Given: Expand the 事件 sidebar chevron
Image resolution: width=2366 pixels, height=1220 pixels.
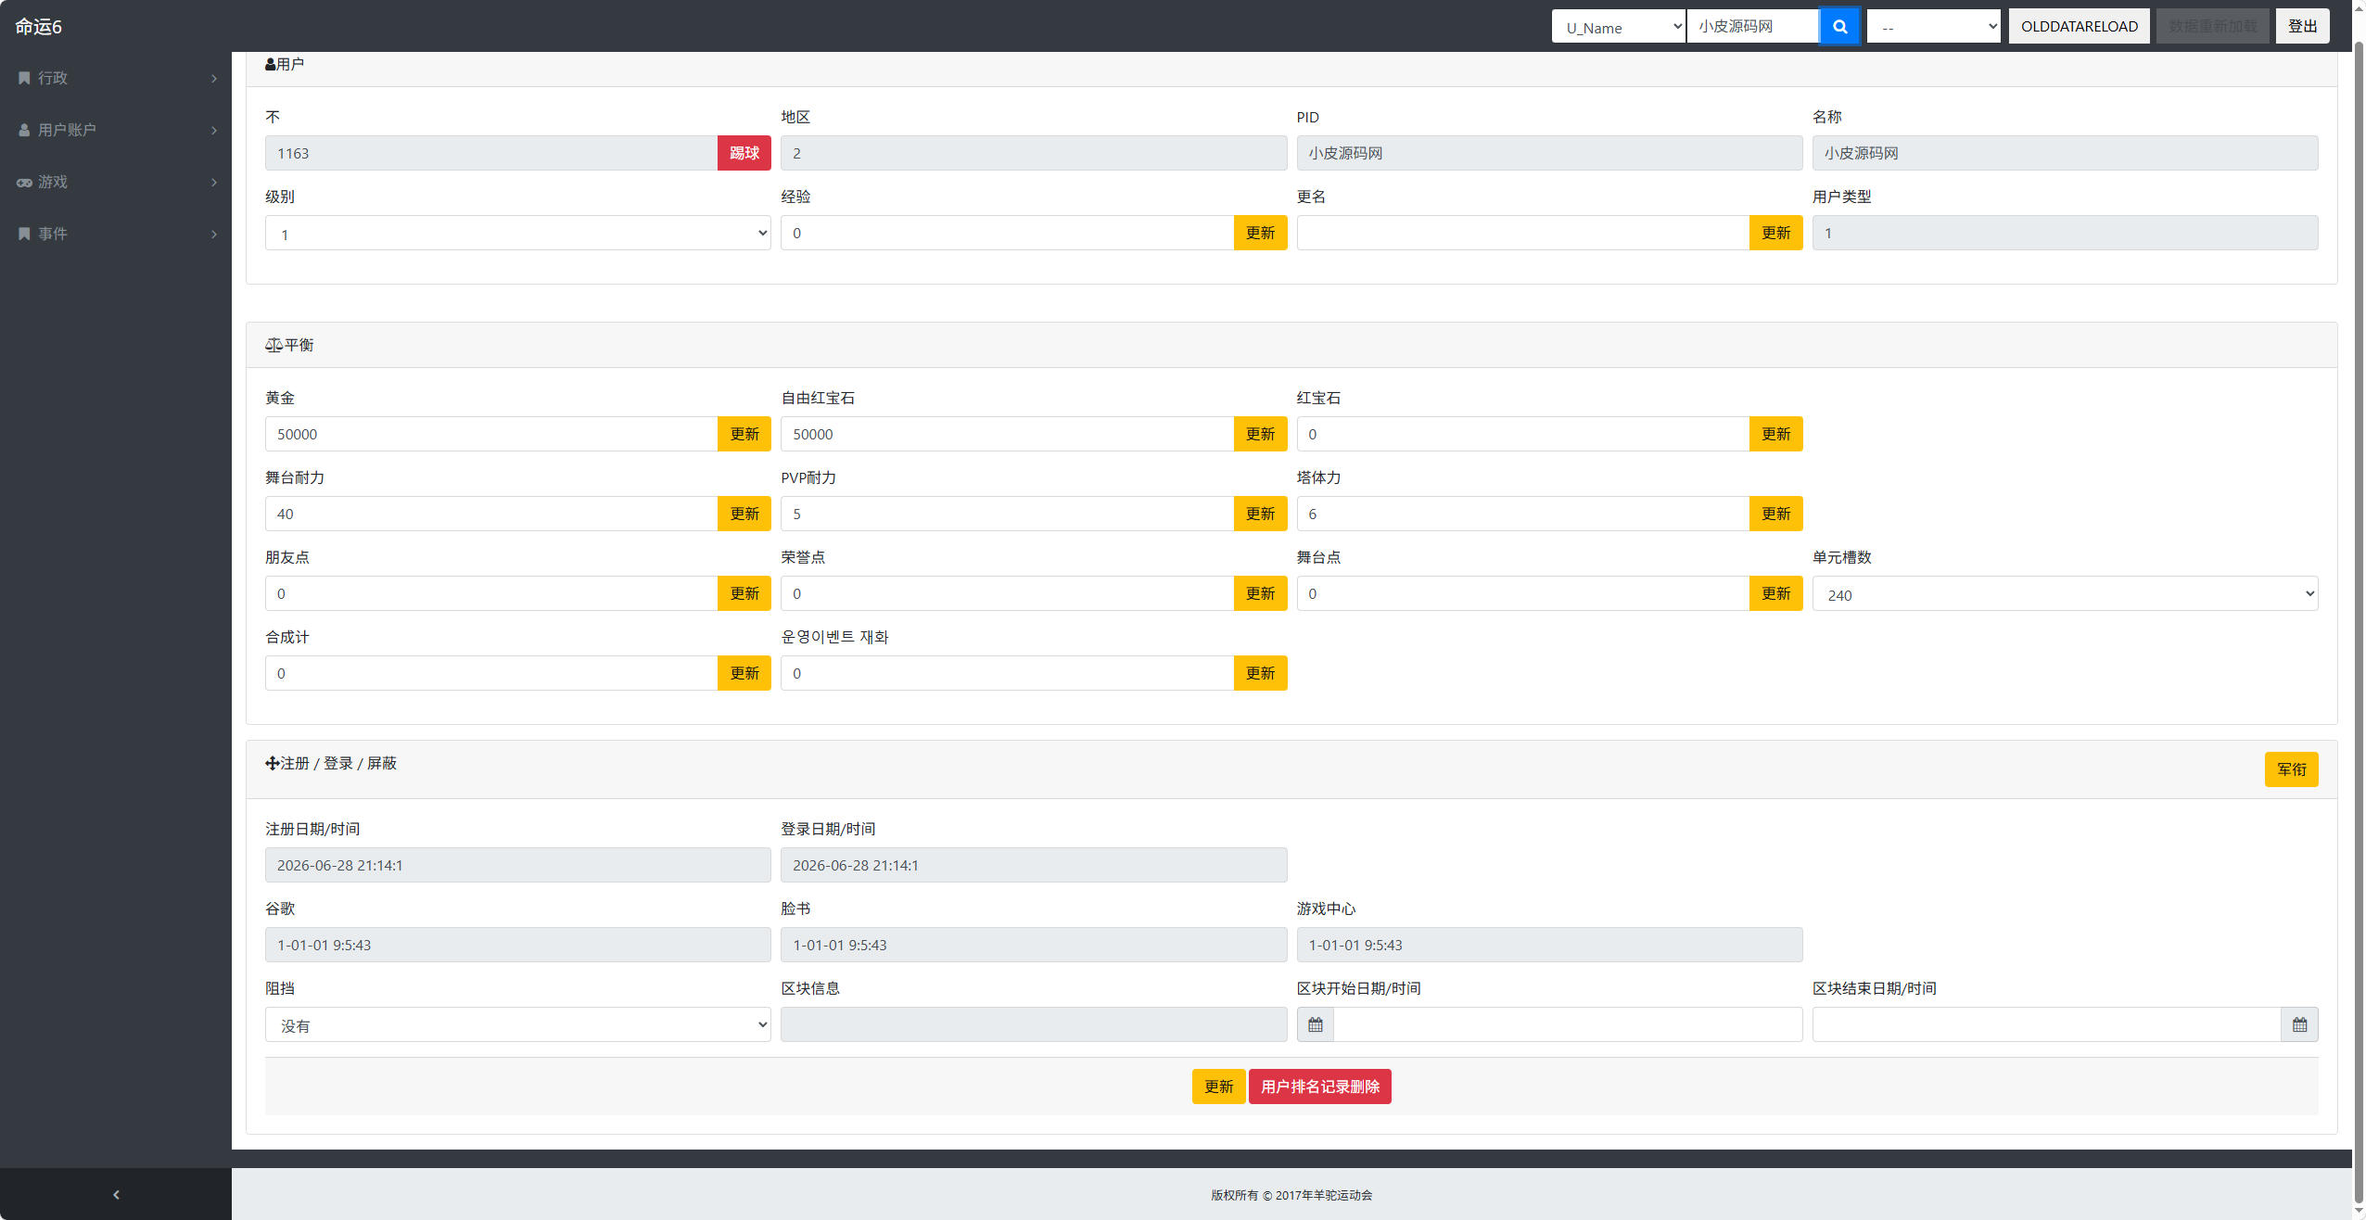Looking at the screenshot, I should [x=214, y=234].
